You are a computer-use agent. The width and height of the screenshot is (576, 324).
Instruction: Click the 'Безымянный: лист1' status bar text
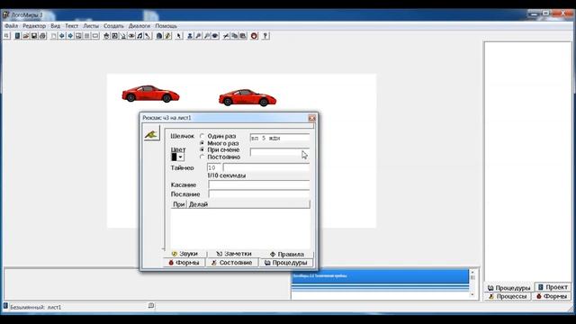(35, 307)
